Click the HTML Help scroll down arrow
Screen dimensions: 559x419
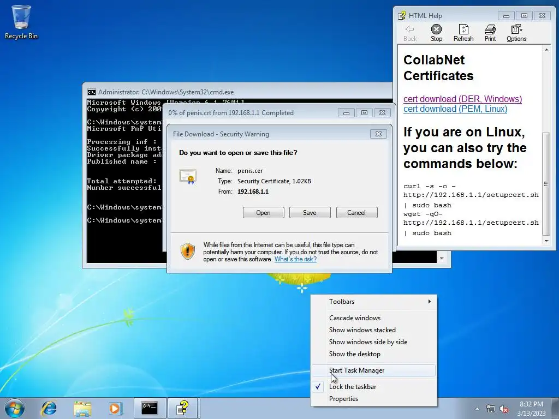pos(546,241)
